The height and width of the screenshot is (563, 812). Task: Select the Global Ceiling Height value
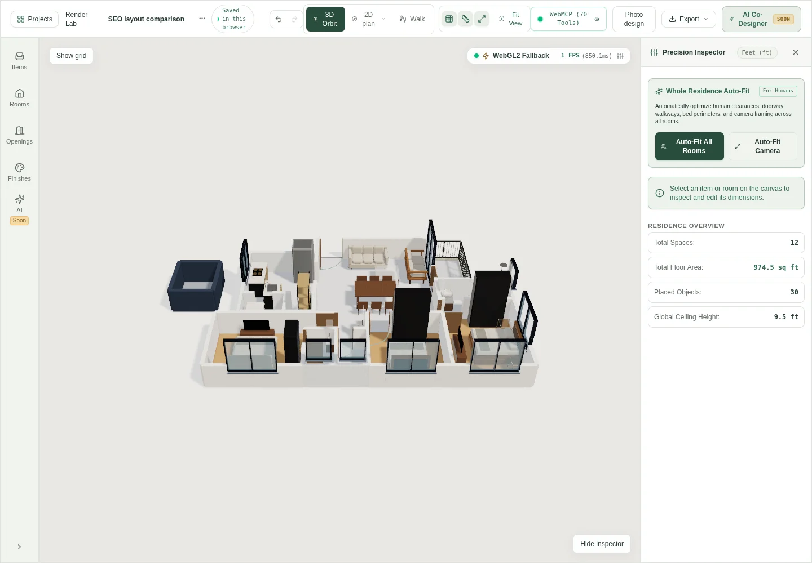(x=786, y=317)
